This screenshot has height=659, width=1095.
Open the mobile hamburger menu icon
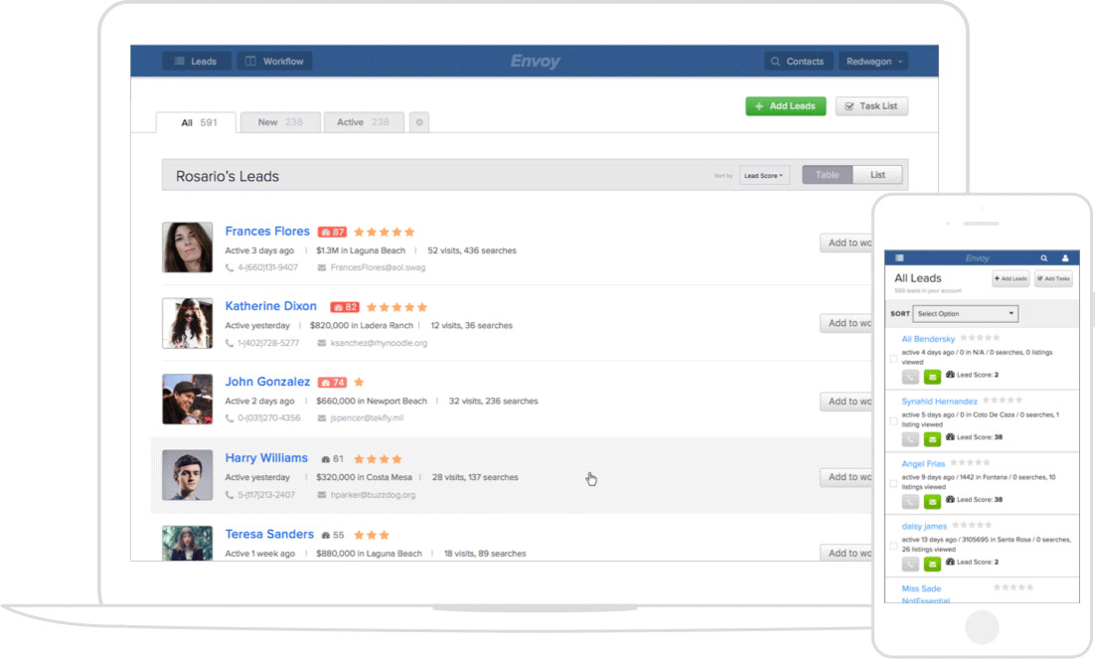pyautogui.click(x=899, y=258)
